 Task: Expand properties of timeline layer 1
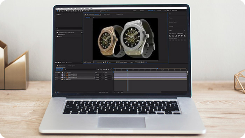(61, 74)
